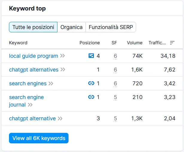Click SF value 5 for chatgpt alternative
184x152 pixels.
point(115,118)
